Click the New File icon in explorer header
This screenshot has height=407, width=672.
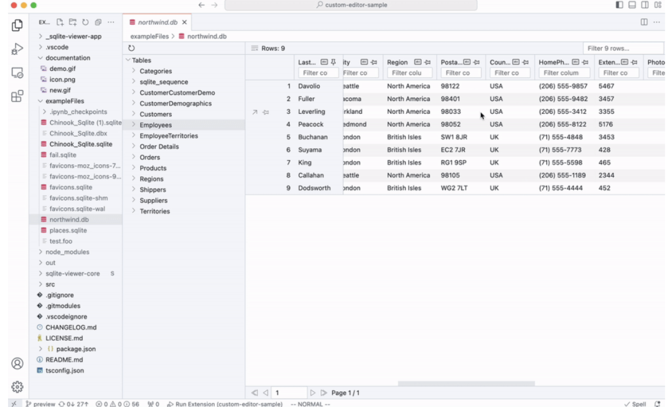tap(60, 22)
